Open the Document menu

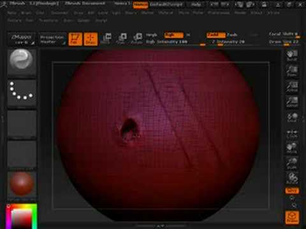click(x=59, y=13)
